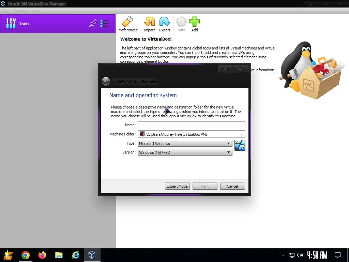
Task: Click the Windows 7 OS type image
Action: coord(240,145)
